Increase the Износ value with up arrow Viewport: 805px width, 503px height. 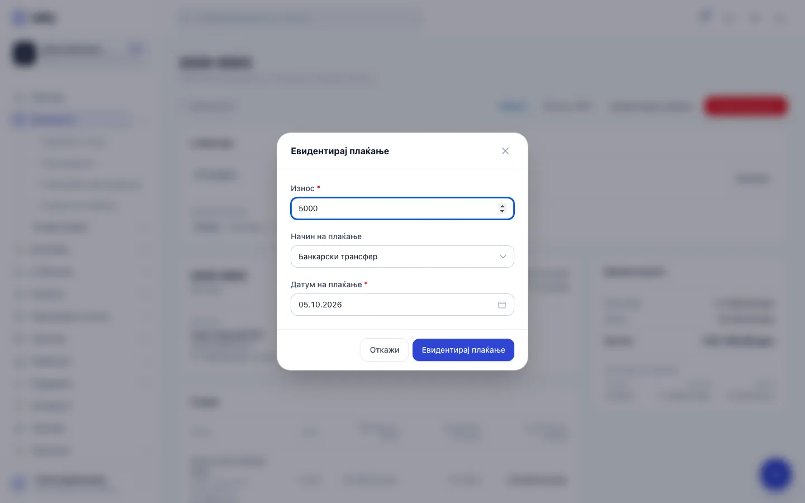coord(502,206)
